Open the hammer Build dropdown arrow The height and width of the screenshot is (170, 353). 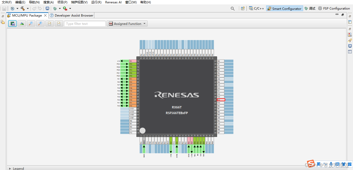28,9
